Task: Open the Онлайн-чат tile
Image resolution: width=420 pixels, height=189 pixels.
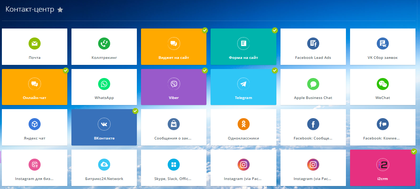Action: 35,87
